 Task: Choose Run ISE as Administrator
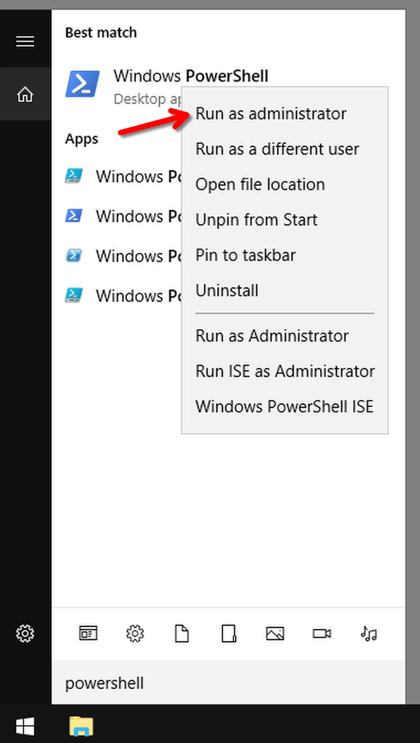point(285,371)
